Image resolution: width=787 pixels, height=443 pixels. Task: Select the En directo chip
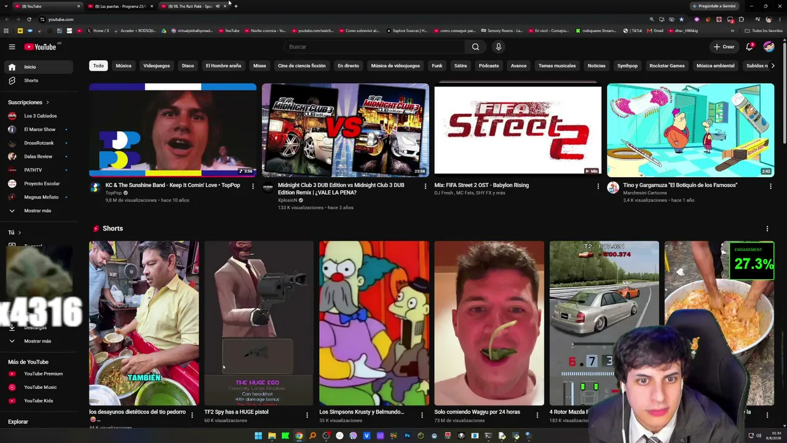(348, 66)
